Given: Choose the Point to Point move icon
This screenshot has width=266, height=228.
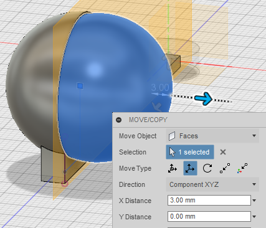Looking at the screenshot, I should coord(225,168).
